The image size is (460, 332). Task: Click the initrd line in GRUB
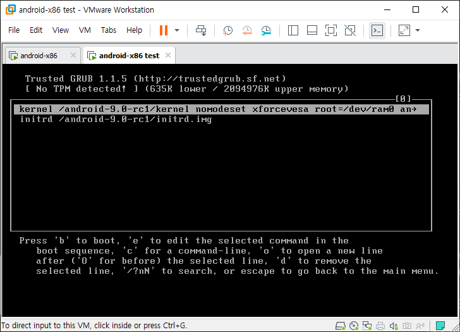[116, 119]
